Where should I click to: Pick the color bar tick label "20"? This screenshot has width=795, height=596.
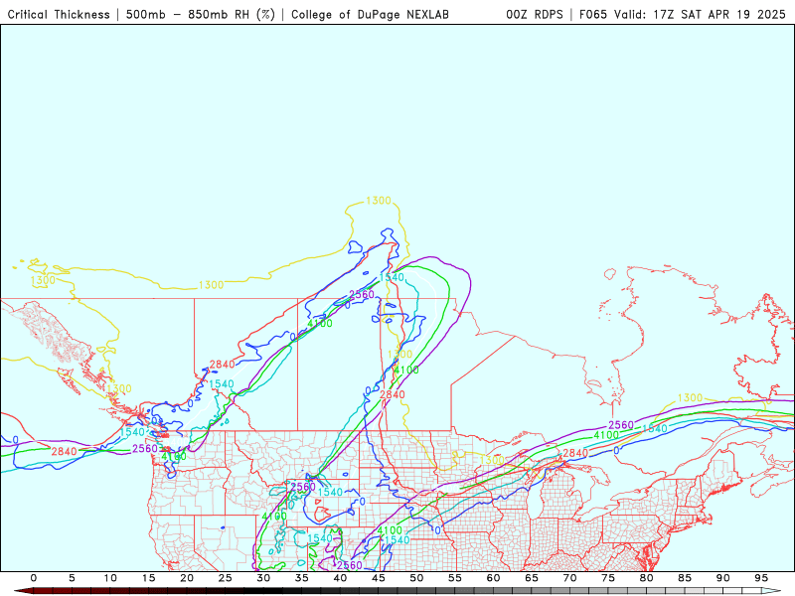187,578
